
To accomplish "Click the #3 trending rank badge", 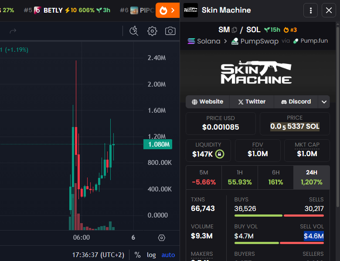I will pos(290,30).
